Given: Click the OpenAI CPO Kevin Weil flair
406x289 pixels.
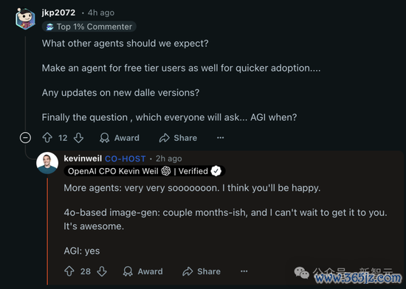Looking at the screenshot, I should pos(120,171).
